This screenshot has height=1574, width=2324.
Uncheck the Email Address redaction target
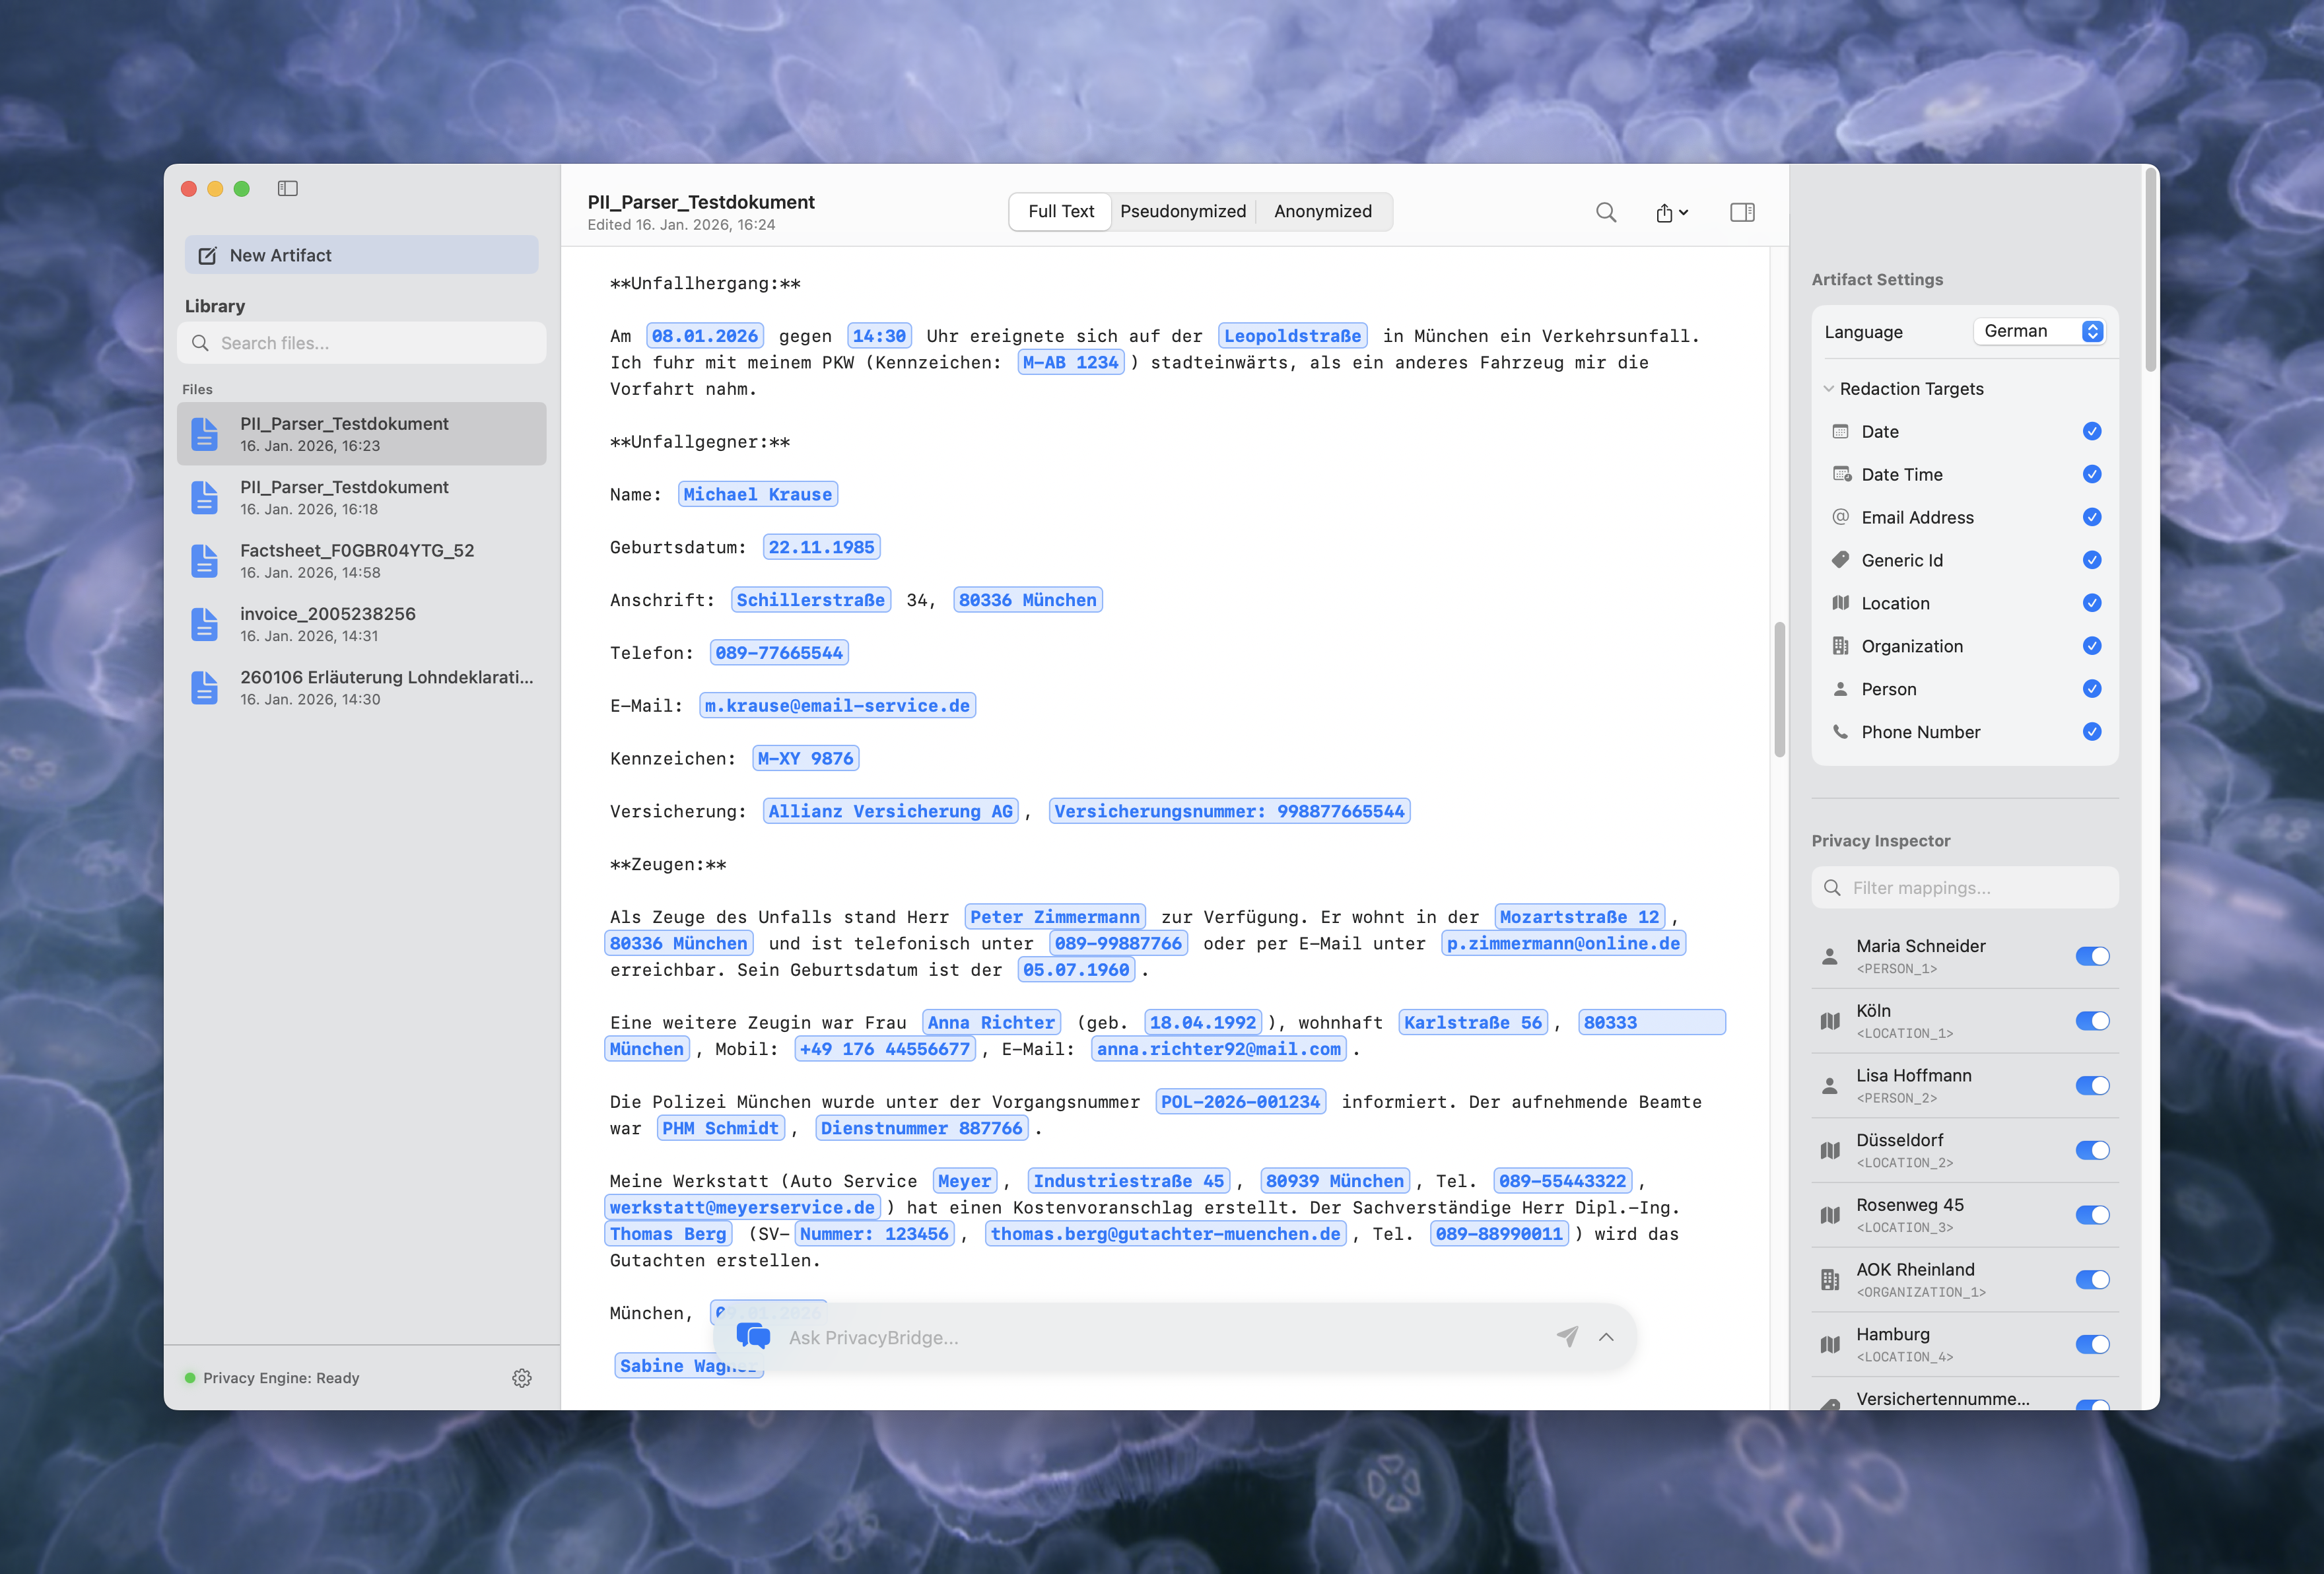coord(2091,517)
